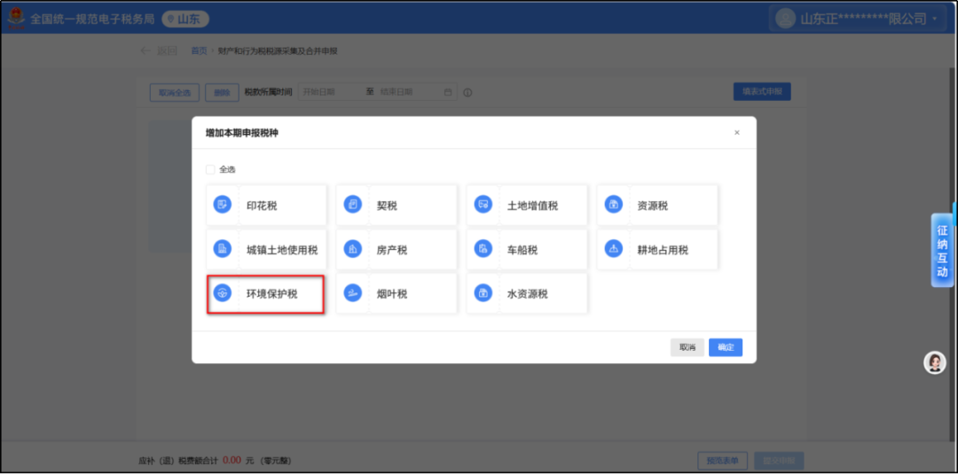
Task: Click the 全国统一规范电子税务局 title
Action: pos(93,19)
